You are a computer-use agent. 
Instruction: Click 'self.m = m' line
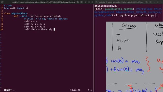pyautogui.click(x=31, y=21)
